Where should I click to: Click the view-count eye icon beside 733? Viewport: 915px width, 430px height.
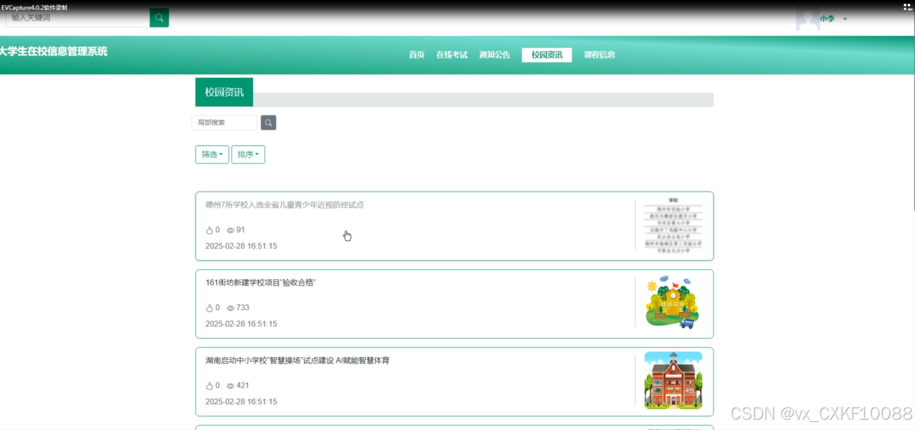coord(230,308)
